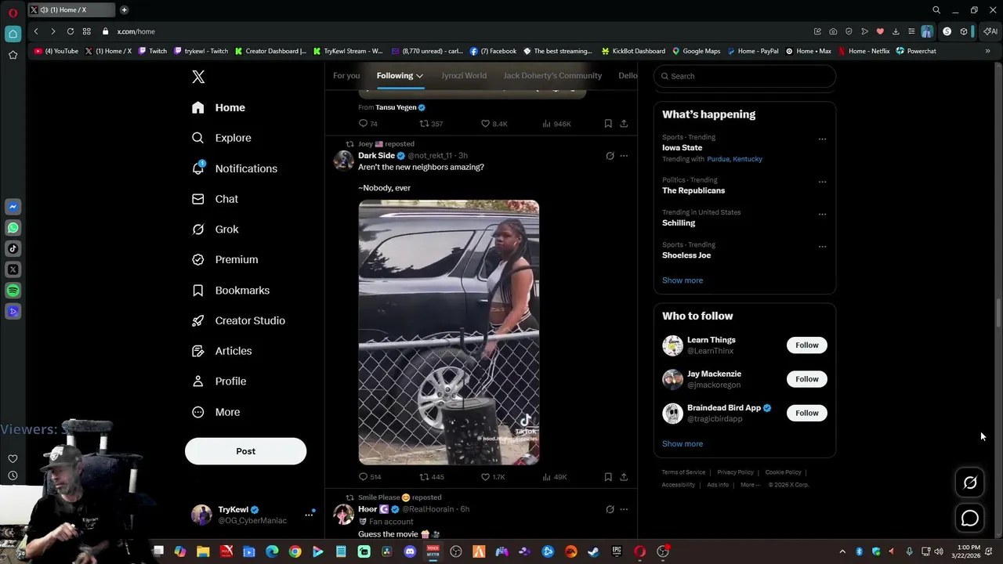This screenshot has width=1003, height=564.
Task: Reload the page in Opera
Action: coord(71,31)
